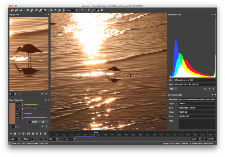
Task: Close the Color Picker Tool panel
Action: point(48,100)
